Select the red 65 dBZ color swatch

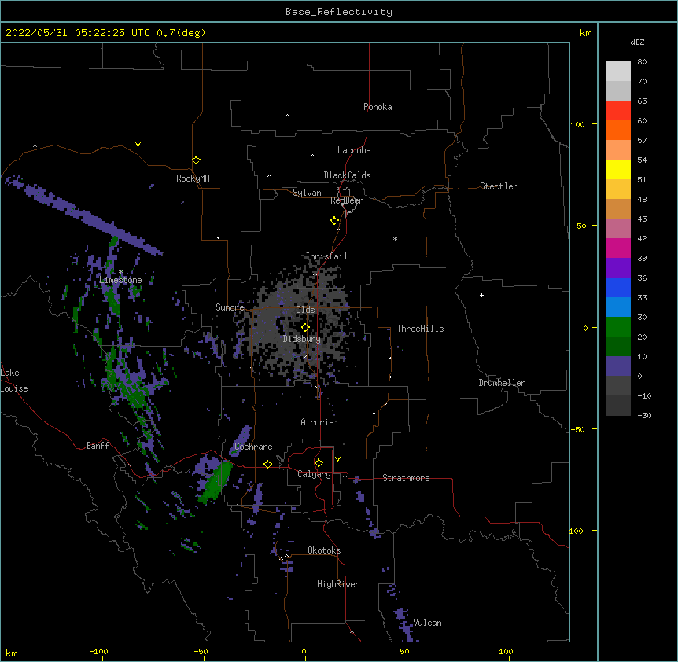(618, 110)
